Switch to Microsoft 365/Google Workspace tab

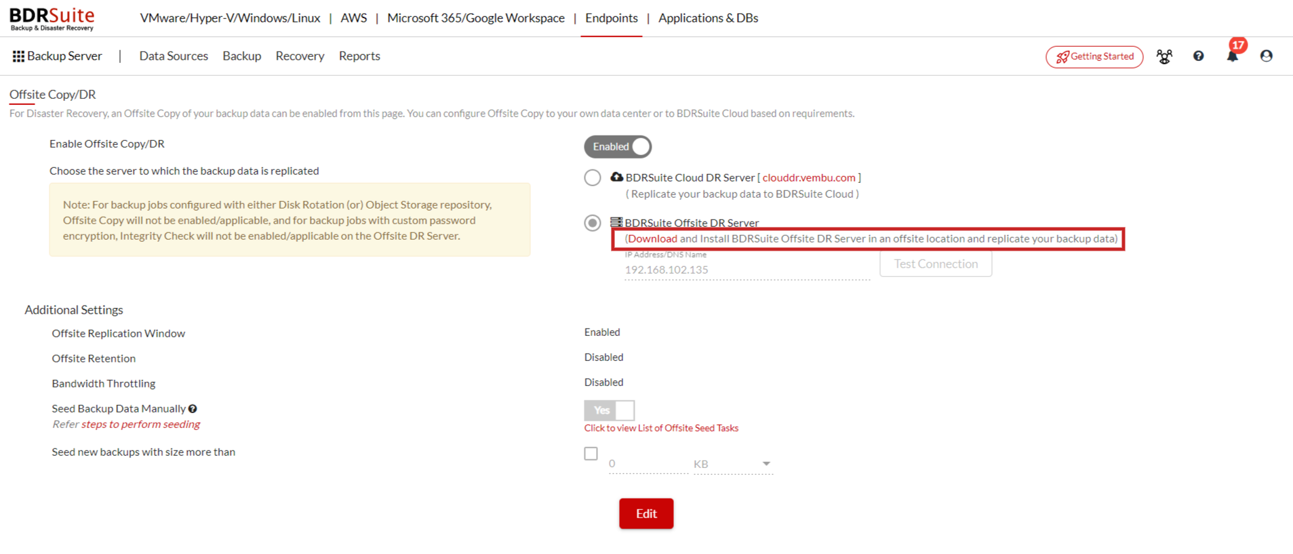click(475, 18)
